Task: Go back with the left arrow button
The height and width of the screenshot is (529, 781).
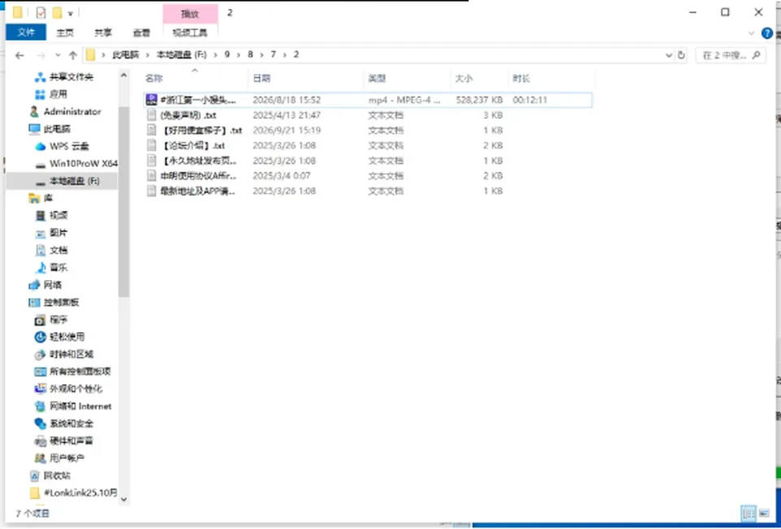Action: coord(20,55)
